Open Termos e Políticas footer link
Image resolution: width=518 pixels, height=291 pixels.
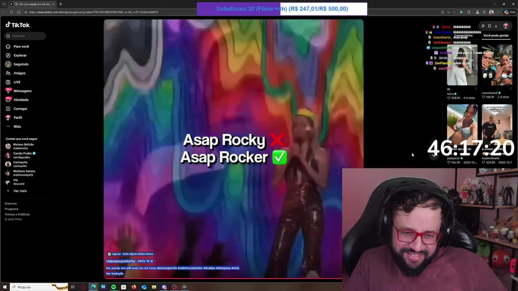coord(17,214)
